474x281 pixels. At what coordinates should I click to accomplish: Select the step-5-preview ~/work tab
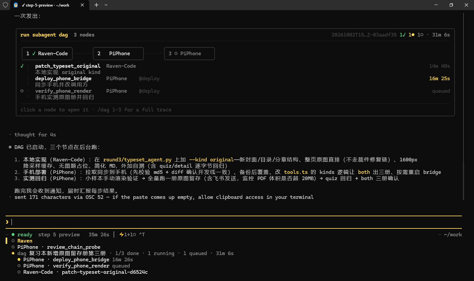tap(49, 5)
